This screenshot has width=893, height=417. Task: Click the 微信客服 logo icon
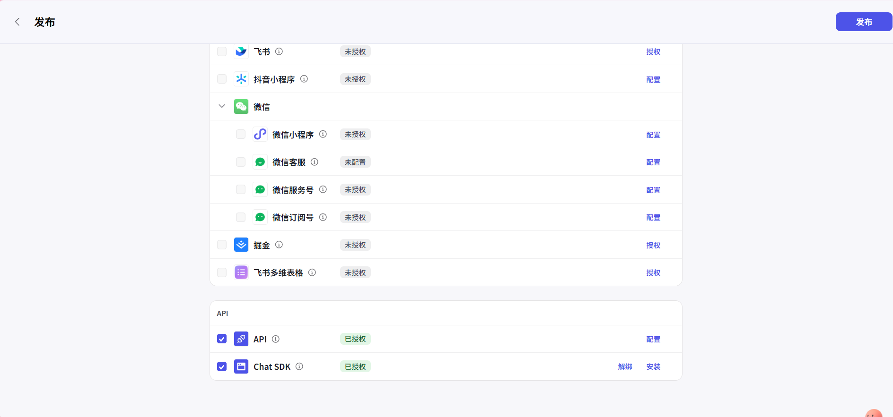(x=260, y=162)
